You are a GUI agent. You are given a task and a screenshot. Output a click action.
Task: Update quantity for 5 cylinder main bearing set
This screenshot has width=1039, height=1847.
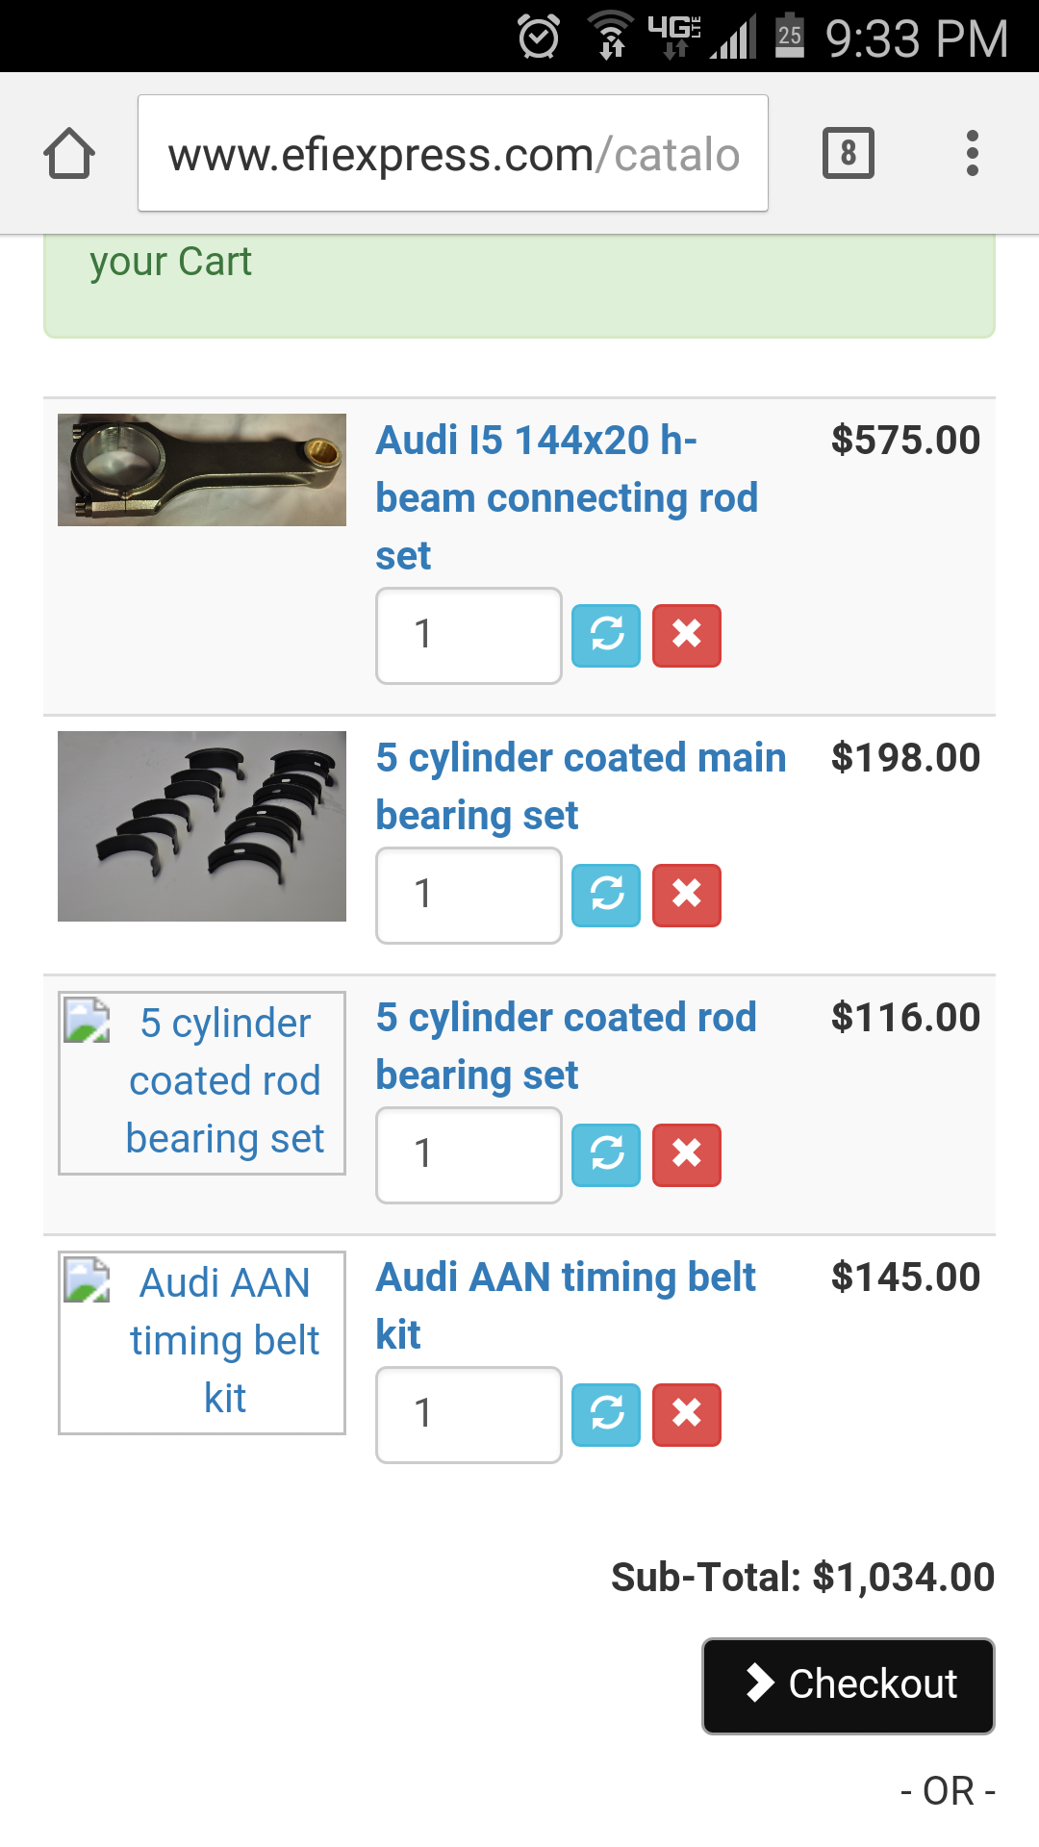606,895
